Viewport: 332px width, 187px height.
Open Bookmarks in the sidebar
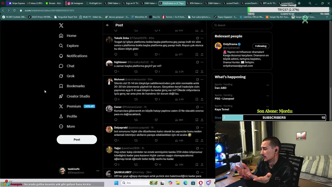coord(72,86)
